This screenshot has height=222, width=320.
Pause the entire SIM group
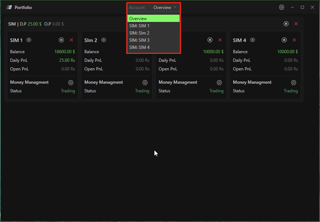[286, 24]
